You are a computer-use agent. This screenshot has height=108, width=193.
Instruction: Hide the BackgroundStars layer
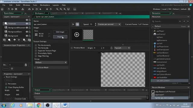27,32
